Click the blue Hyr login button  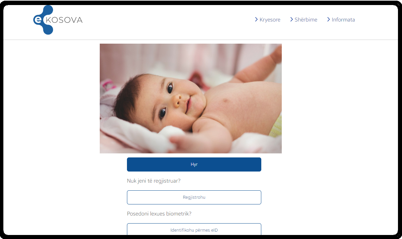[194, 164]
